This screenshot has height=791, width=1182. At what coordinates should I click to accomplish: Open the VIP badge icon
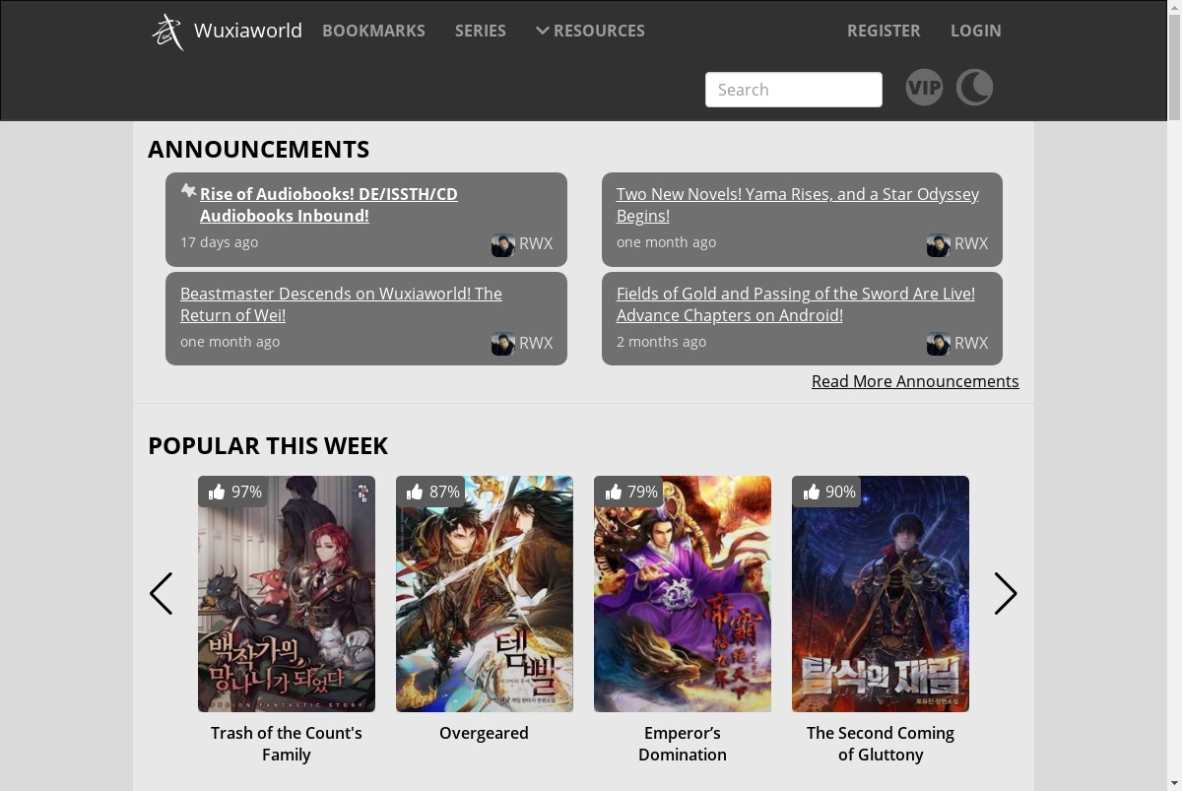tap(924, 88)
